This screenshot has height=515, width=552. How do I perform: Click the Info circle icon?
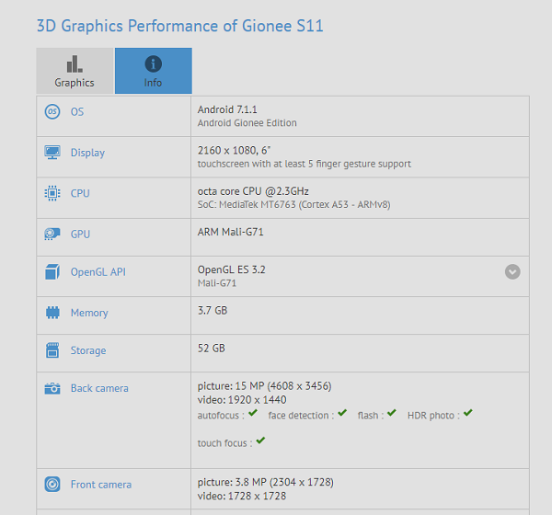click(154, 64)
